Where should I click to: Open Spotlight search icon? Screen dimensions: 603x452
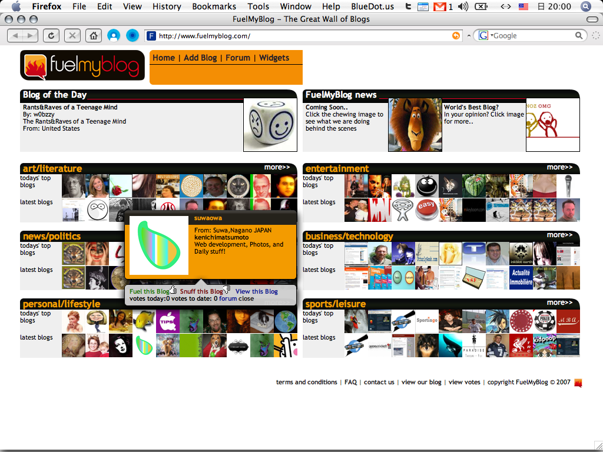[x=586, y=6]
